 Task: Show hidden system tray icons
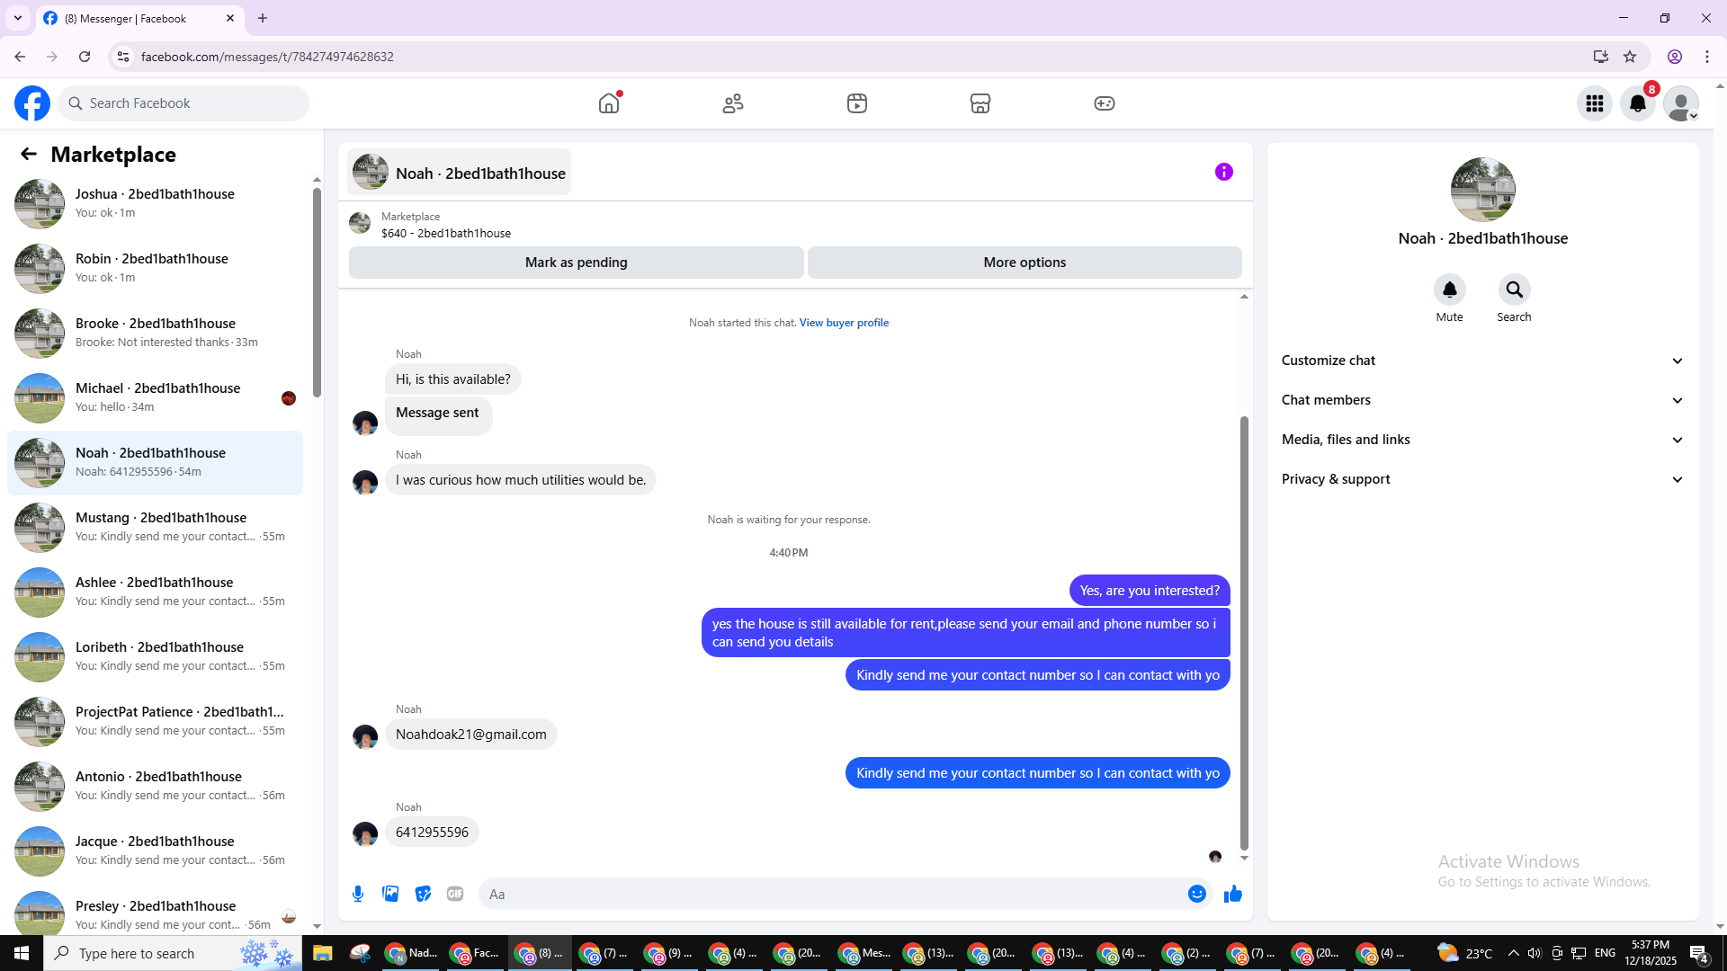click(x=1514, y=953)
